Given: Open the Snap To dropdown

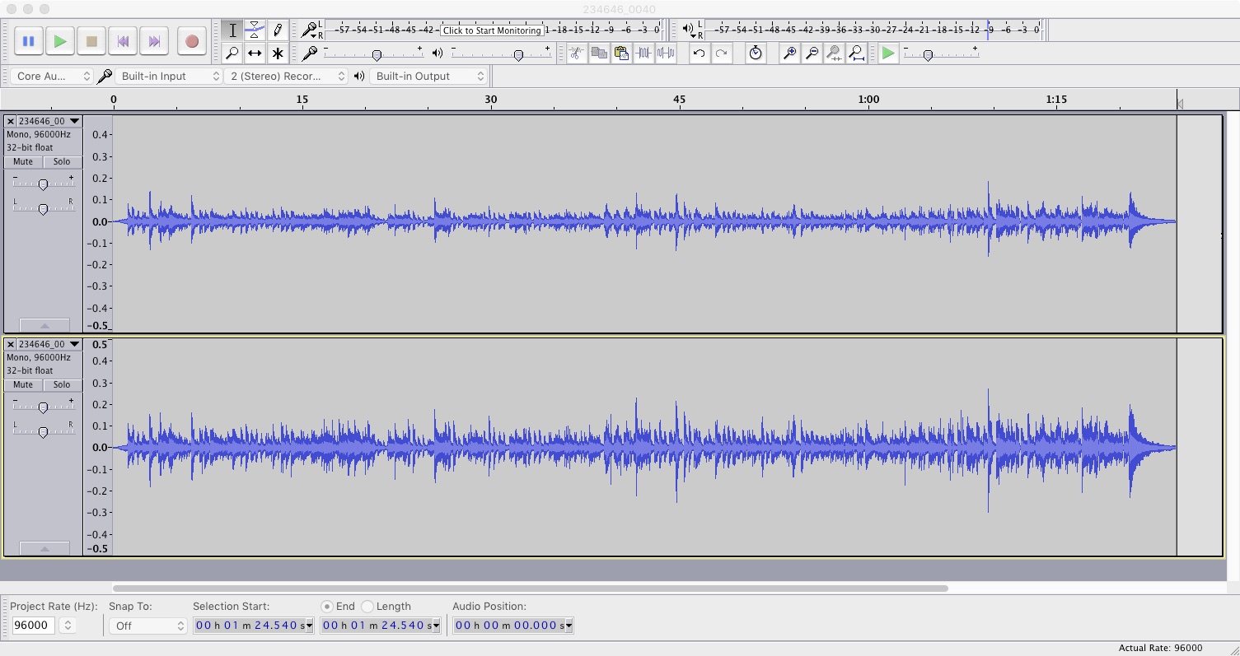Looking at the screenshot, I should pyautogui.click(x=147, y=625).
